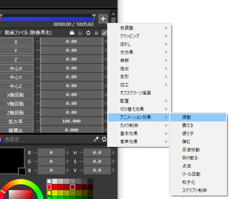229x199 pixels.
Task: Choose 振り子 from the animation submenu
Action: (198, 133)
